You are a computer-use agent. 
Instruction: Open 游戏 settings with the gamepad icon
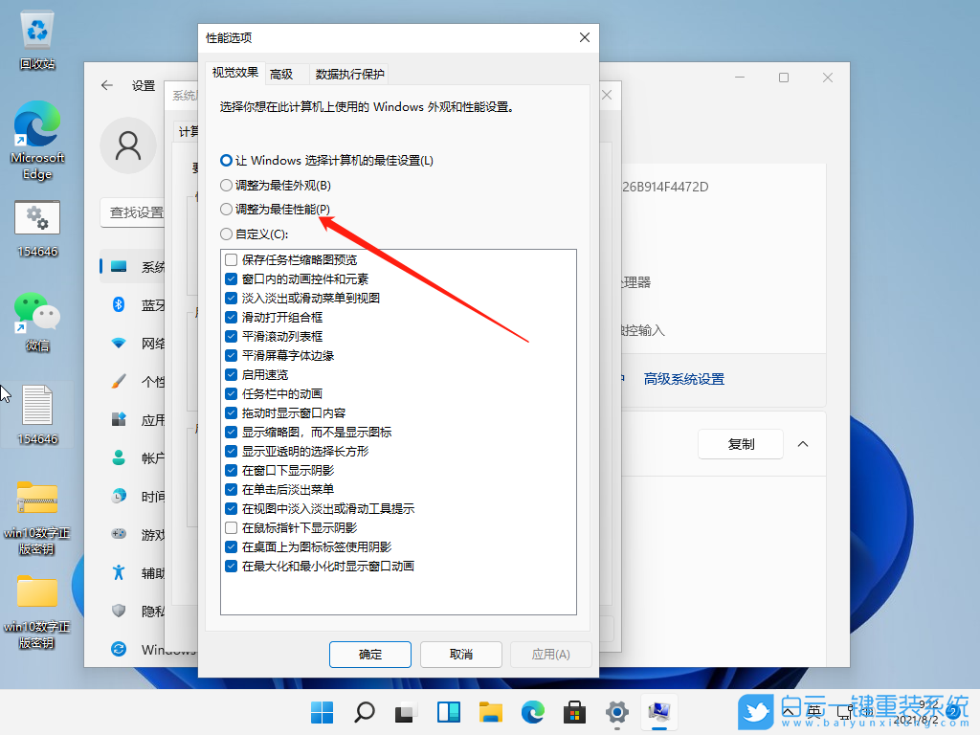pyautogui.click(x=118, y=534)
